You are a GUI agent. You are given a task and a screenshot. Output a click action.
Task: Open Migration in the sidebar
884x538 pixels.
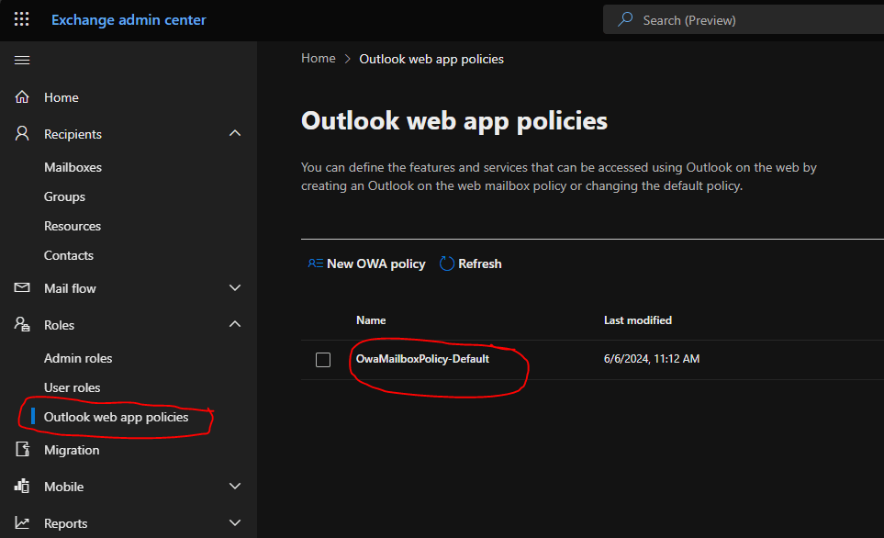point(71,450)
